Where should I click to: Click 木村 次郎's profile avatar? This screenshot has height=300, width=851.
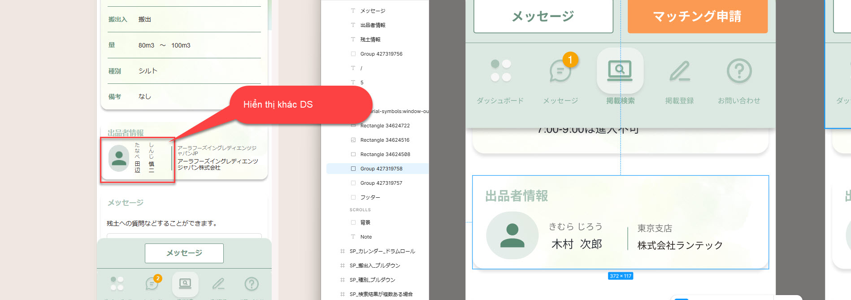[512, 235]
